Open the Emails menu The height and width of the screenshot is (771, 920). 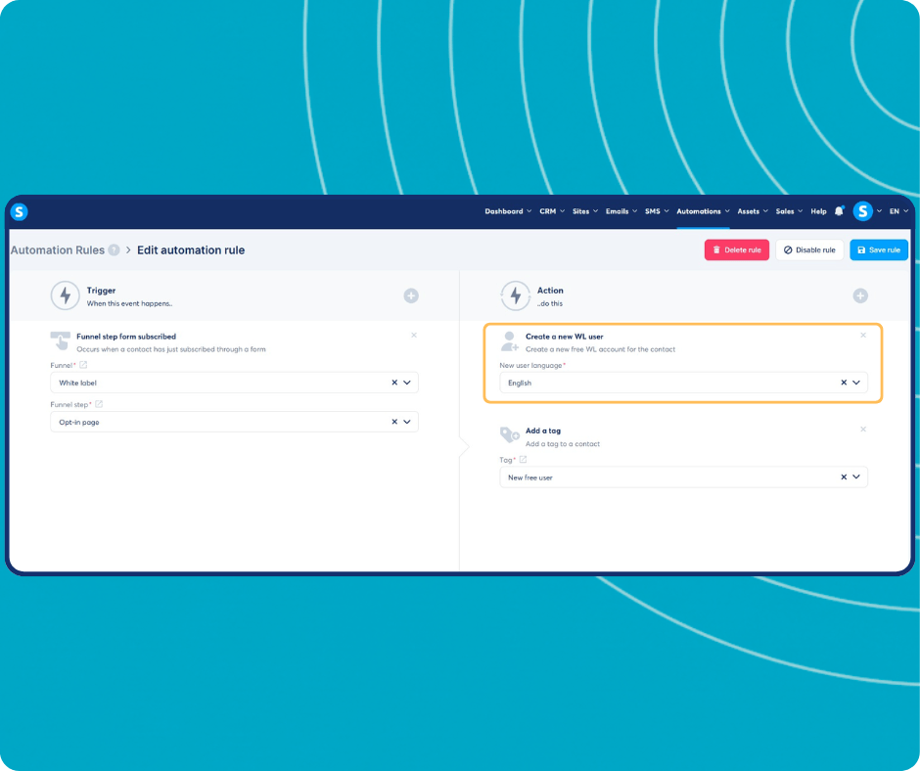(x=621, y=211)
